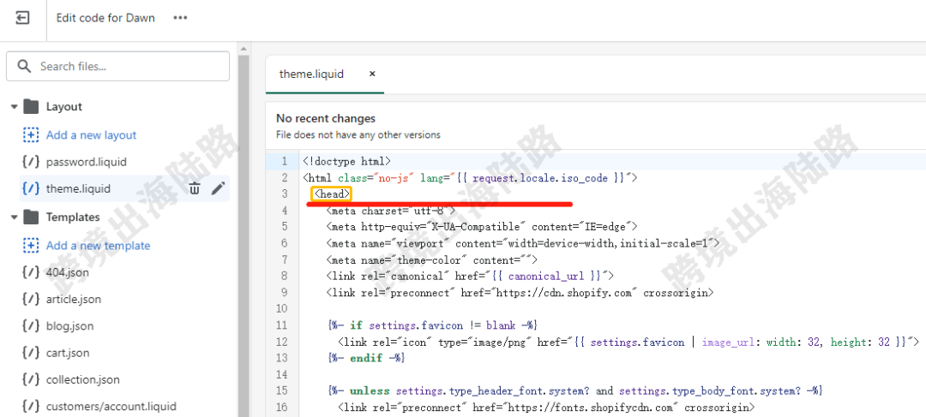Close the theme.liquid tab
The image size is (926, 417).
click(372, 74)
